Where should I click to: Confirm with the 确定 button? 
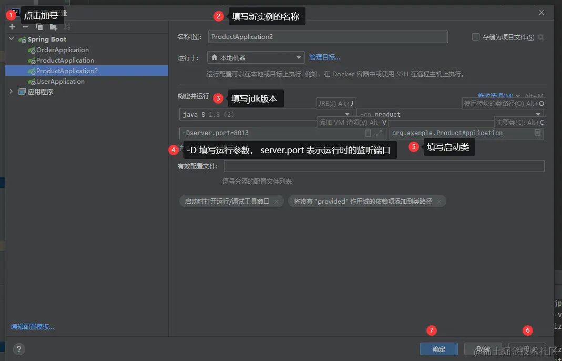tap(438, 349)
